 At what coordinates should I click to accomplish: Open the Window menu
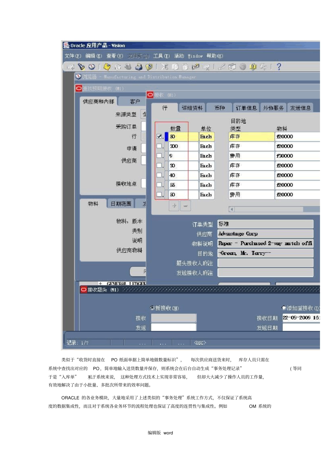pos(195,56)
